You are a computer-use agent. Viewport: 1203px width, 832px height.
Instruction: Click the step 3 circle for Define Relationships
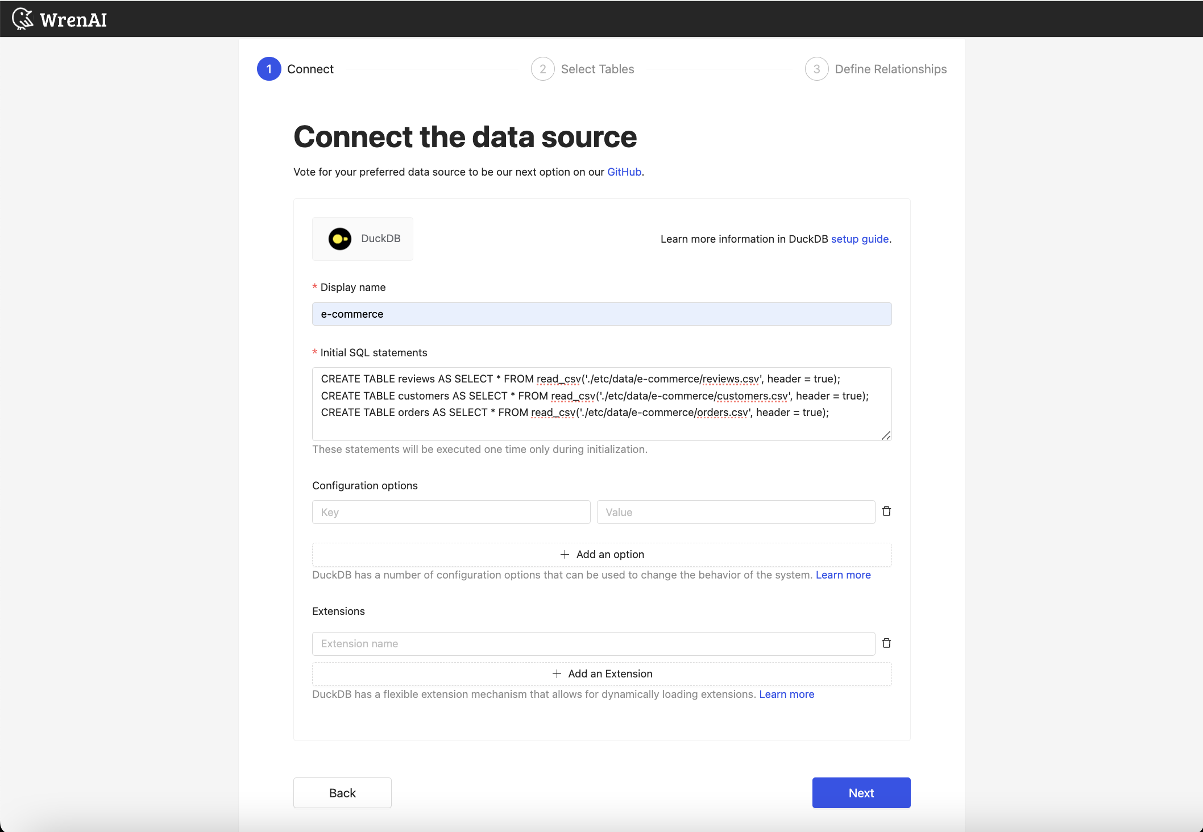816,69
